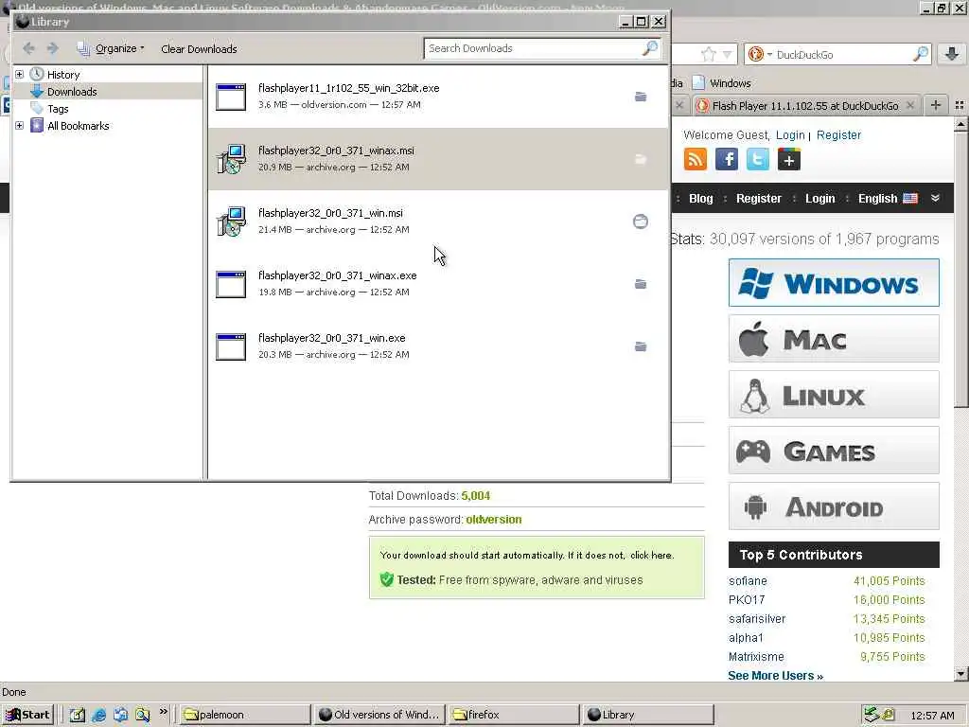Click See More Users link

click(x=775, y=676)
